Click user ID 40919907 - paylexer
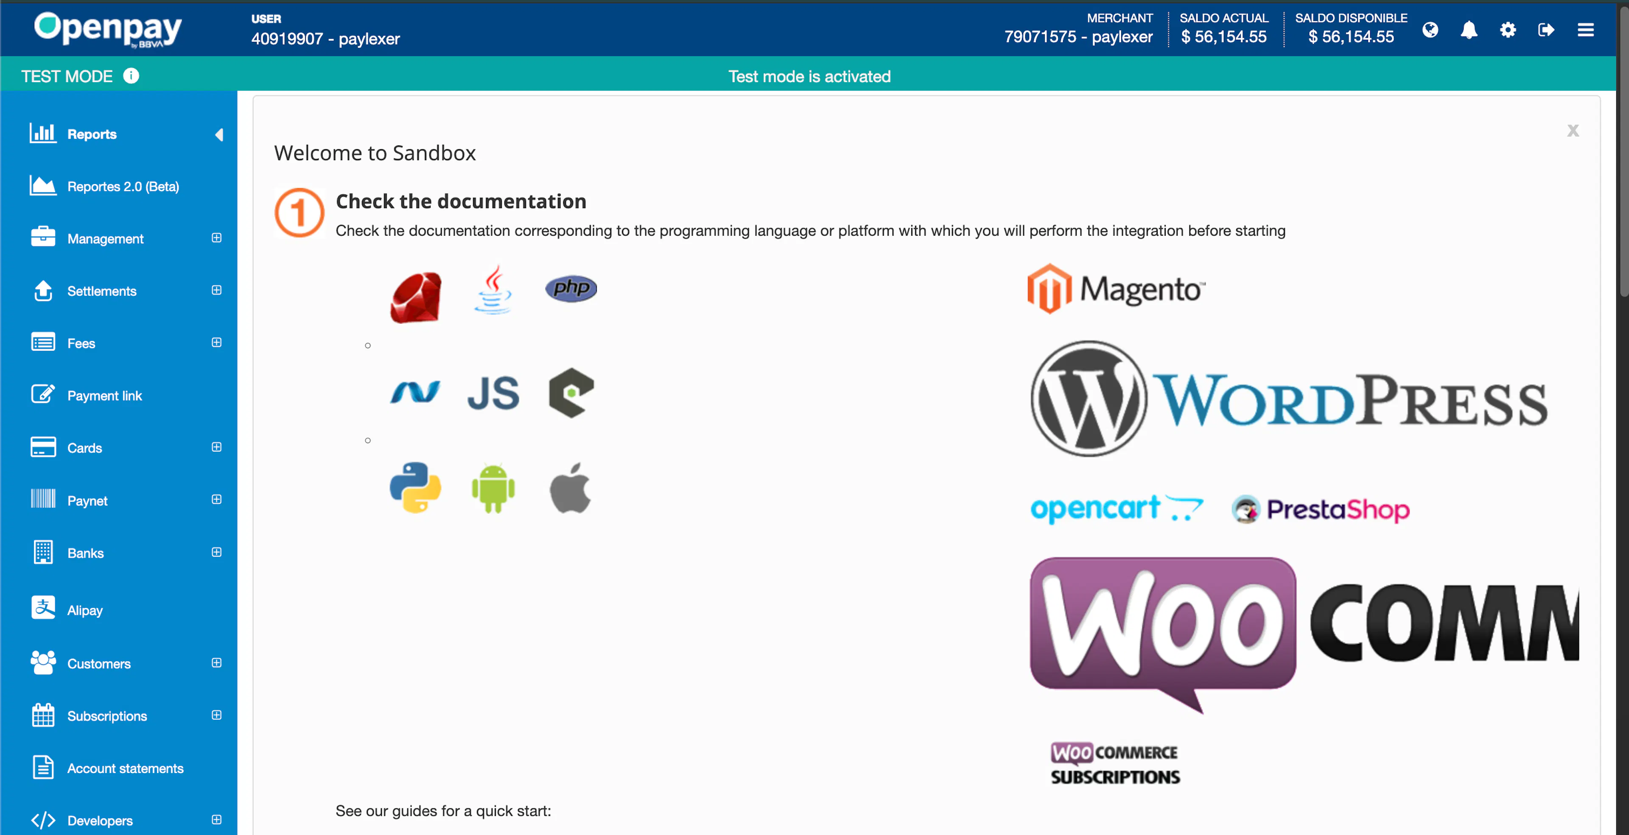 (326, 39)
